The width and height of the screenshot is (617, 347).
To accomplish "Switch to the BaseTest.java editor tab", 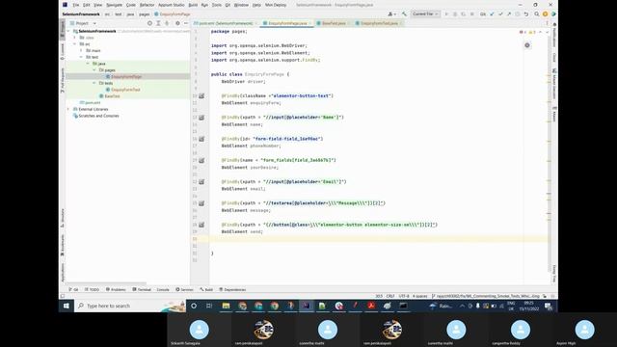I will pyautogui.click(x=334, y=23).
